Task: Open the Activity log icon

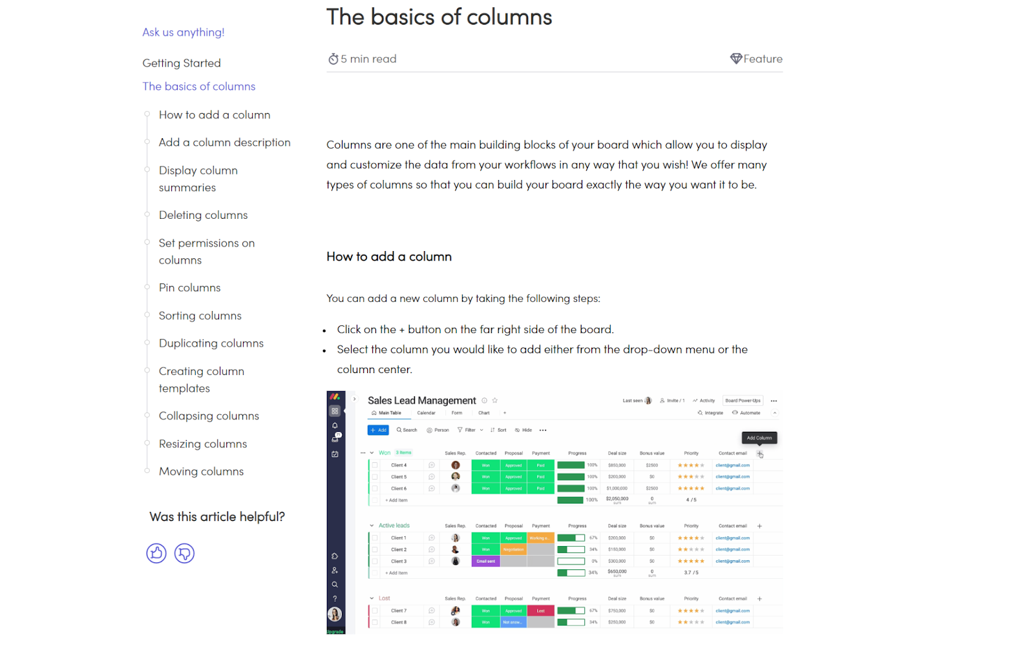Action: click(x=704, y=400)
